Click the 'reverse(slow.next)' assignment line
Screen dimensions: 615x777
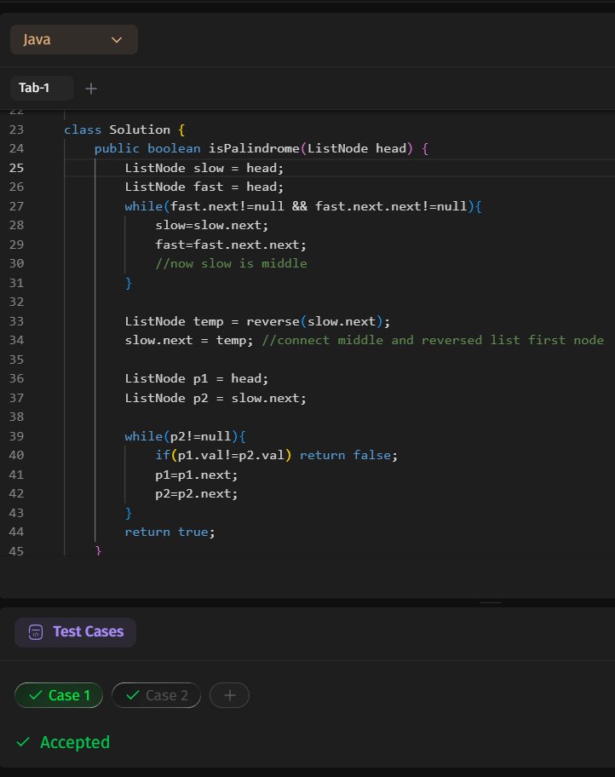point(257,321)
